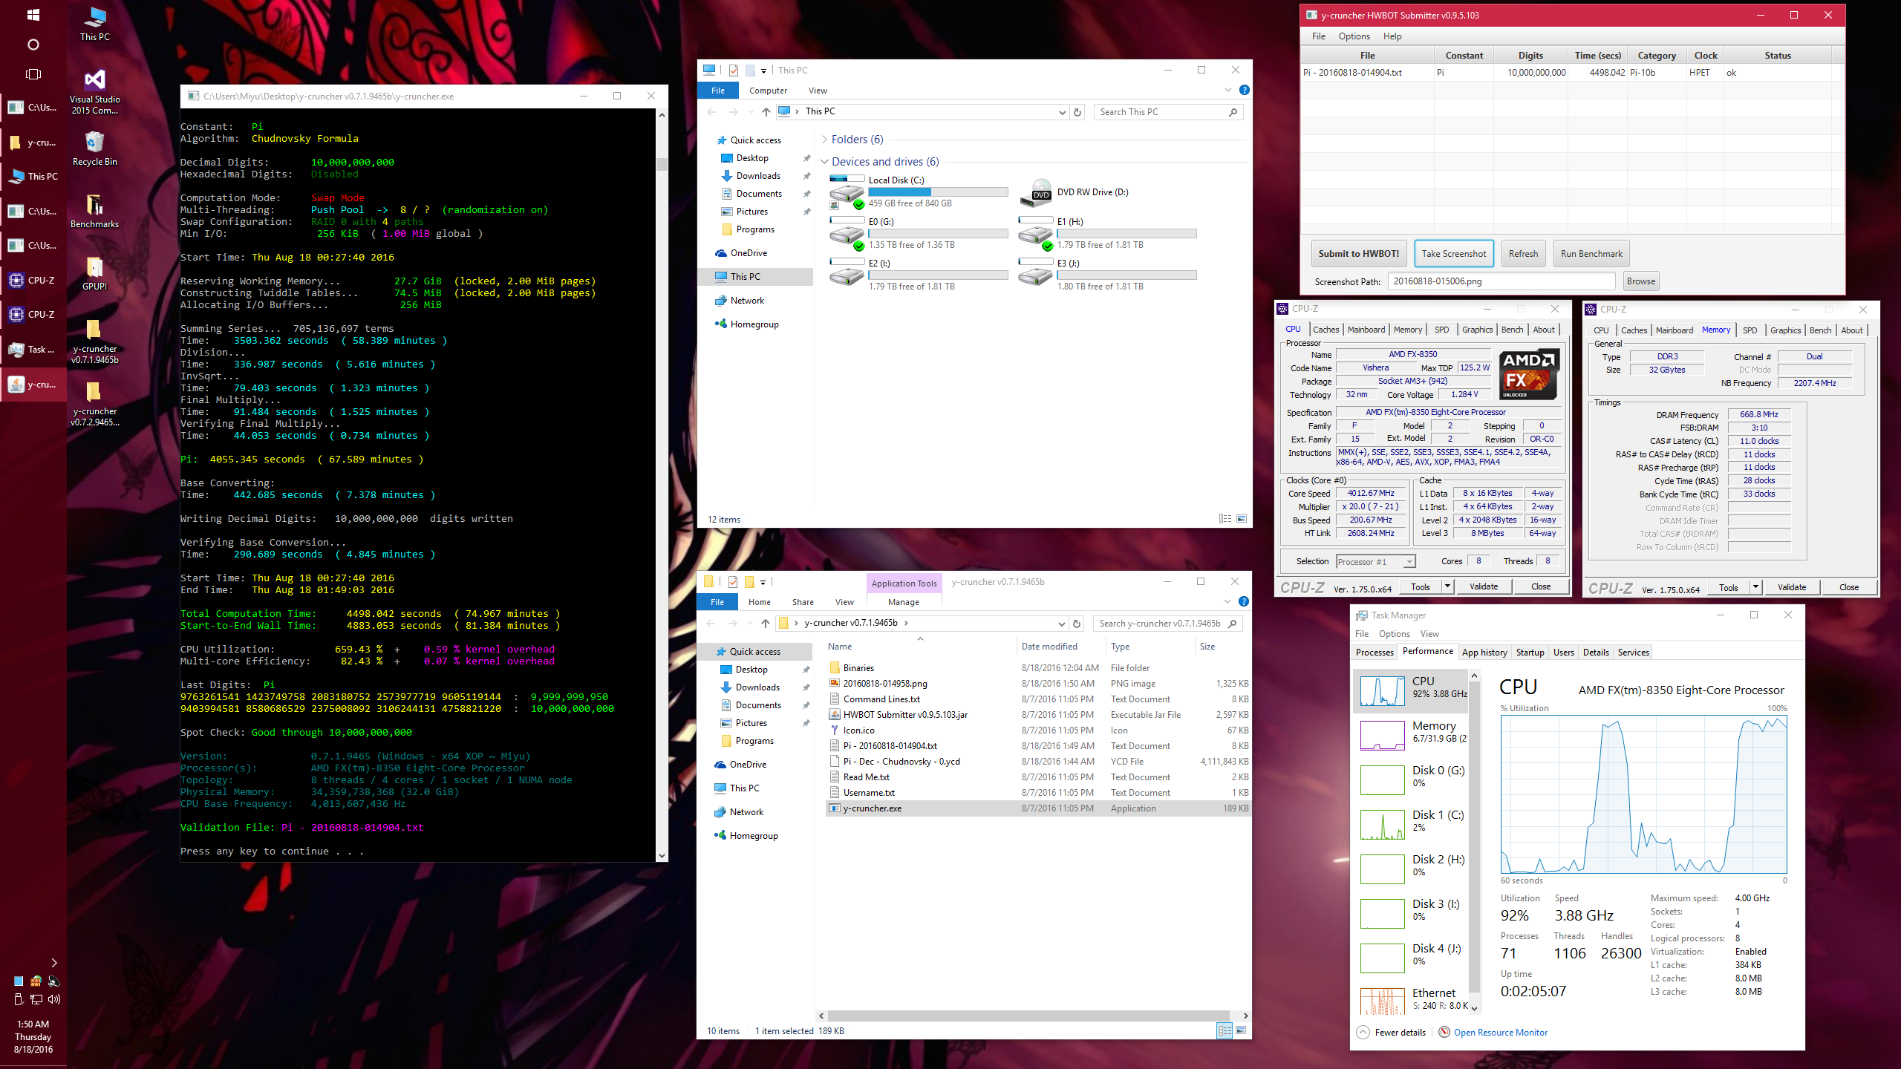Image resolution: width=1901 pixels, height=1069 pixels.
Task: Open Resource Monitor link
Action: 1500,1032
